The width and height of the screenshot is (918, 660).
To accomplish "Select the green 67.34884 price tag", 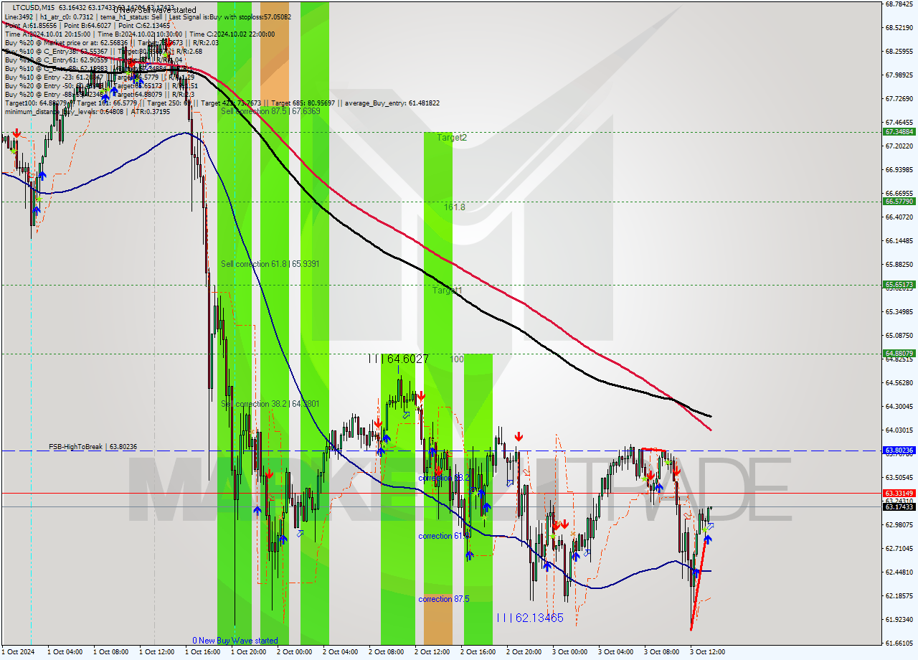I will (x=899, y=132).
